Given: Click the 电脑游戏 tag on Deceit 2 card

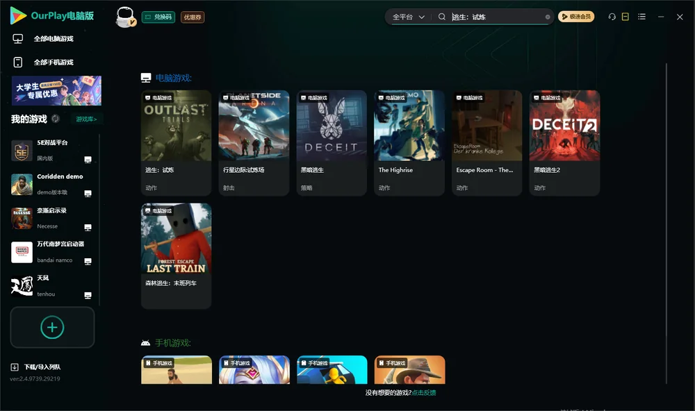Looking at the screenshot, I should pos(546,98).
